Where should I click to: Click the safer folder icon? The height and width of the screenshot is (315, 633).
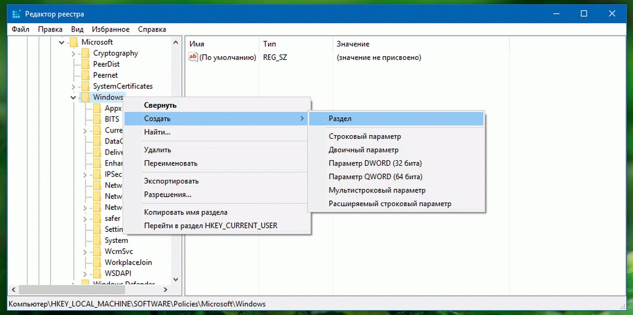[97, 218]
